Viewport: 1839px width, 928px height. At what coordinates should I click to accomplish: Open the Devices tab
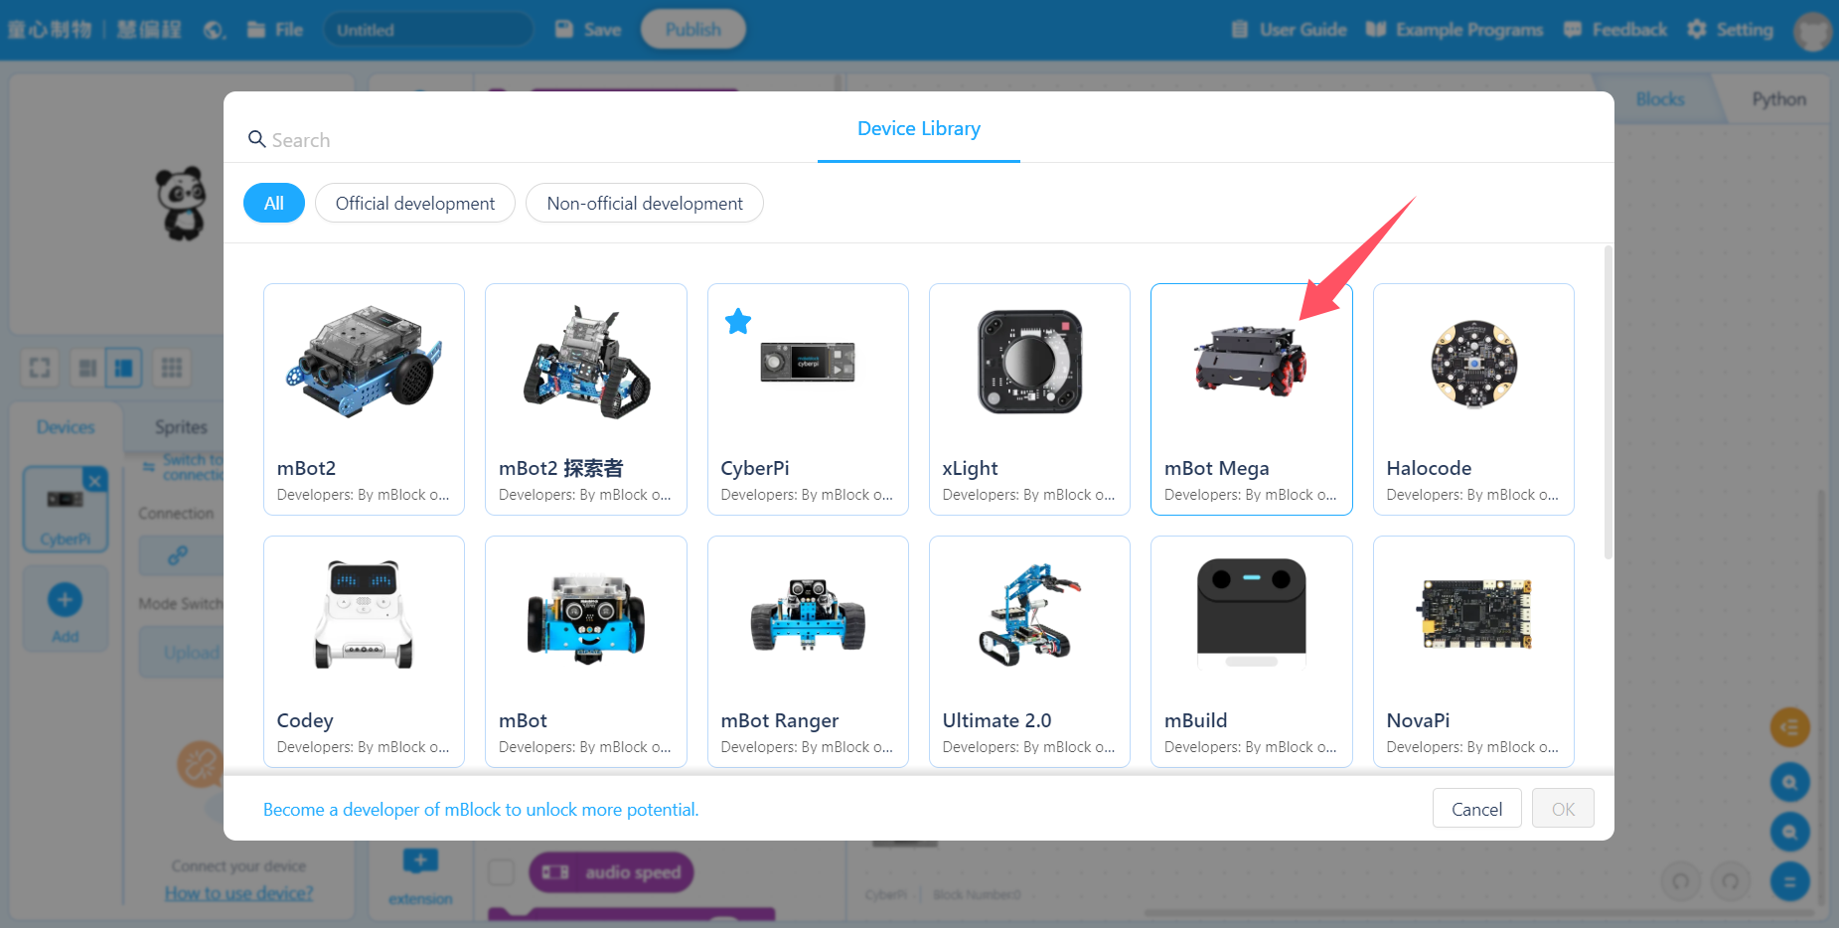click(x=66, y=427)
